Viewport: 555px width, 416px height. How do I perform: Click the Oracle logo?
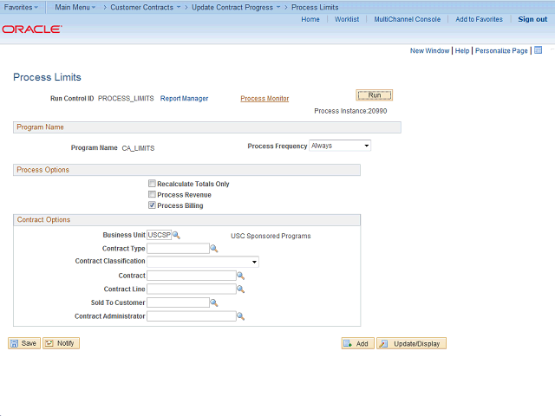pos(32,29)
